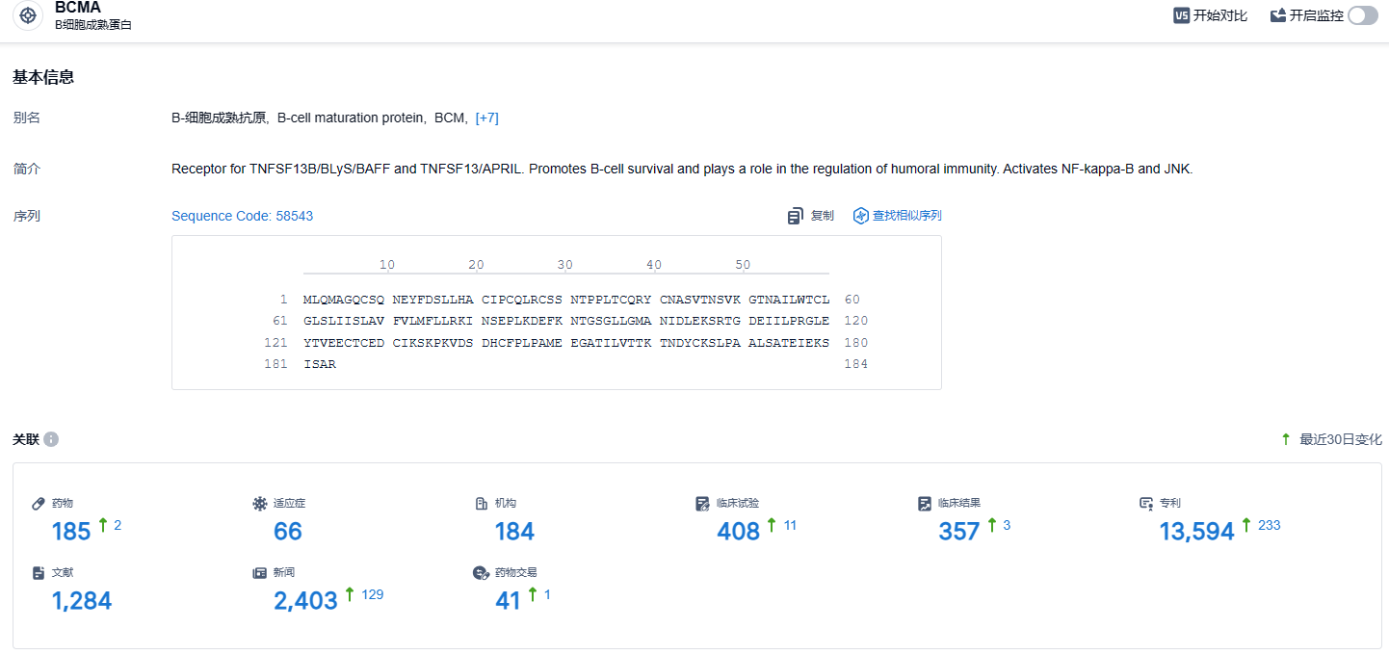
Task: Click the info icon next to 关联
Action: click(51, 439)
